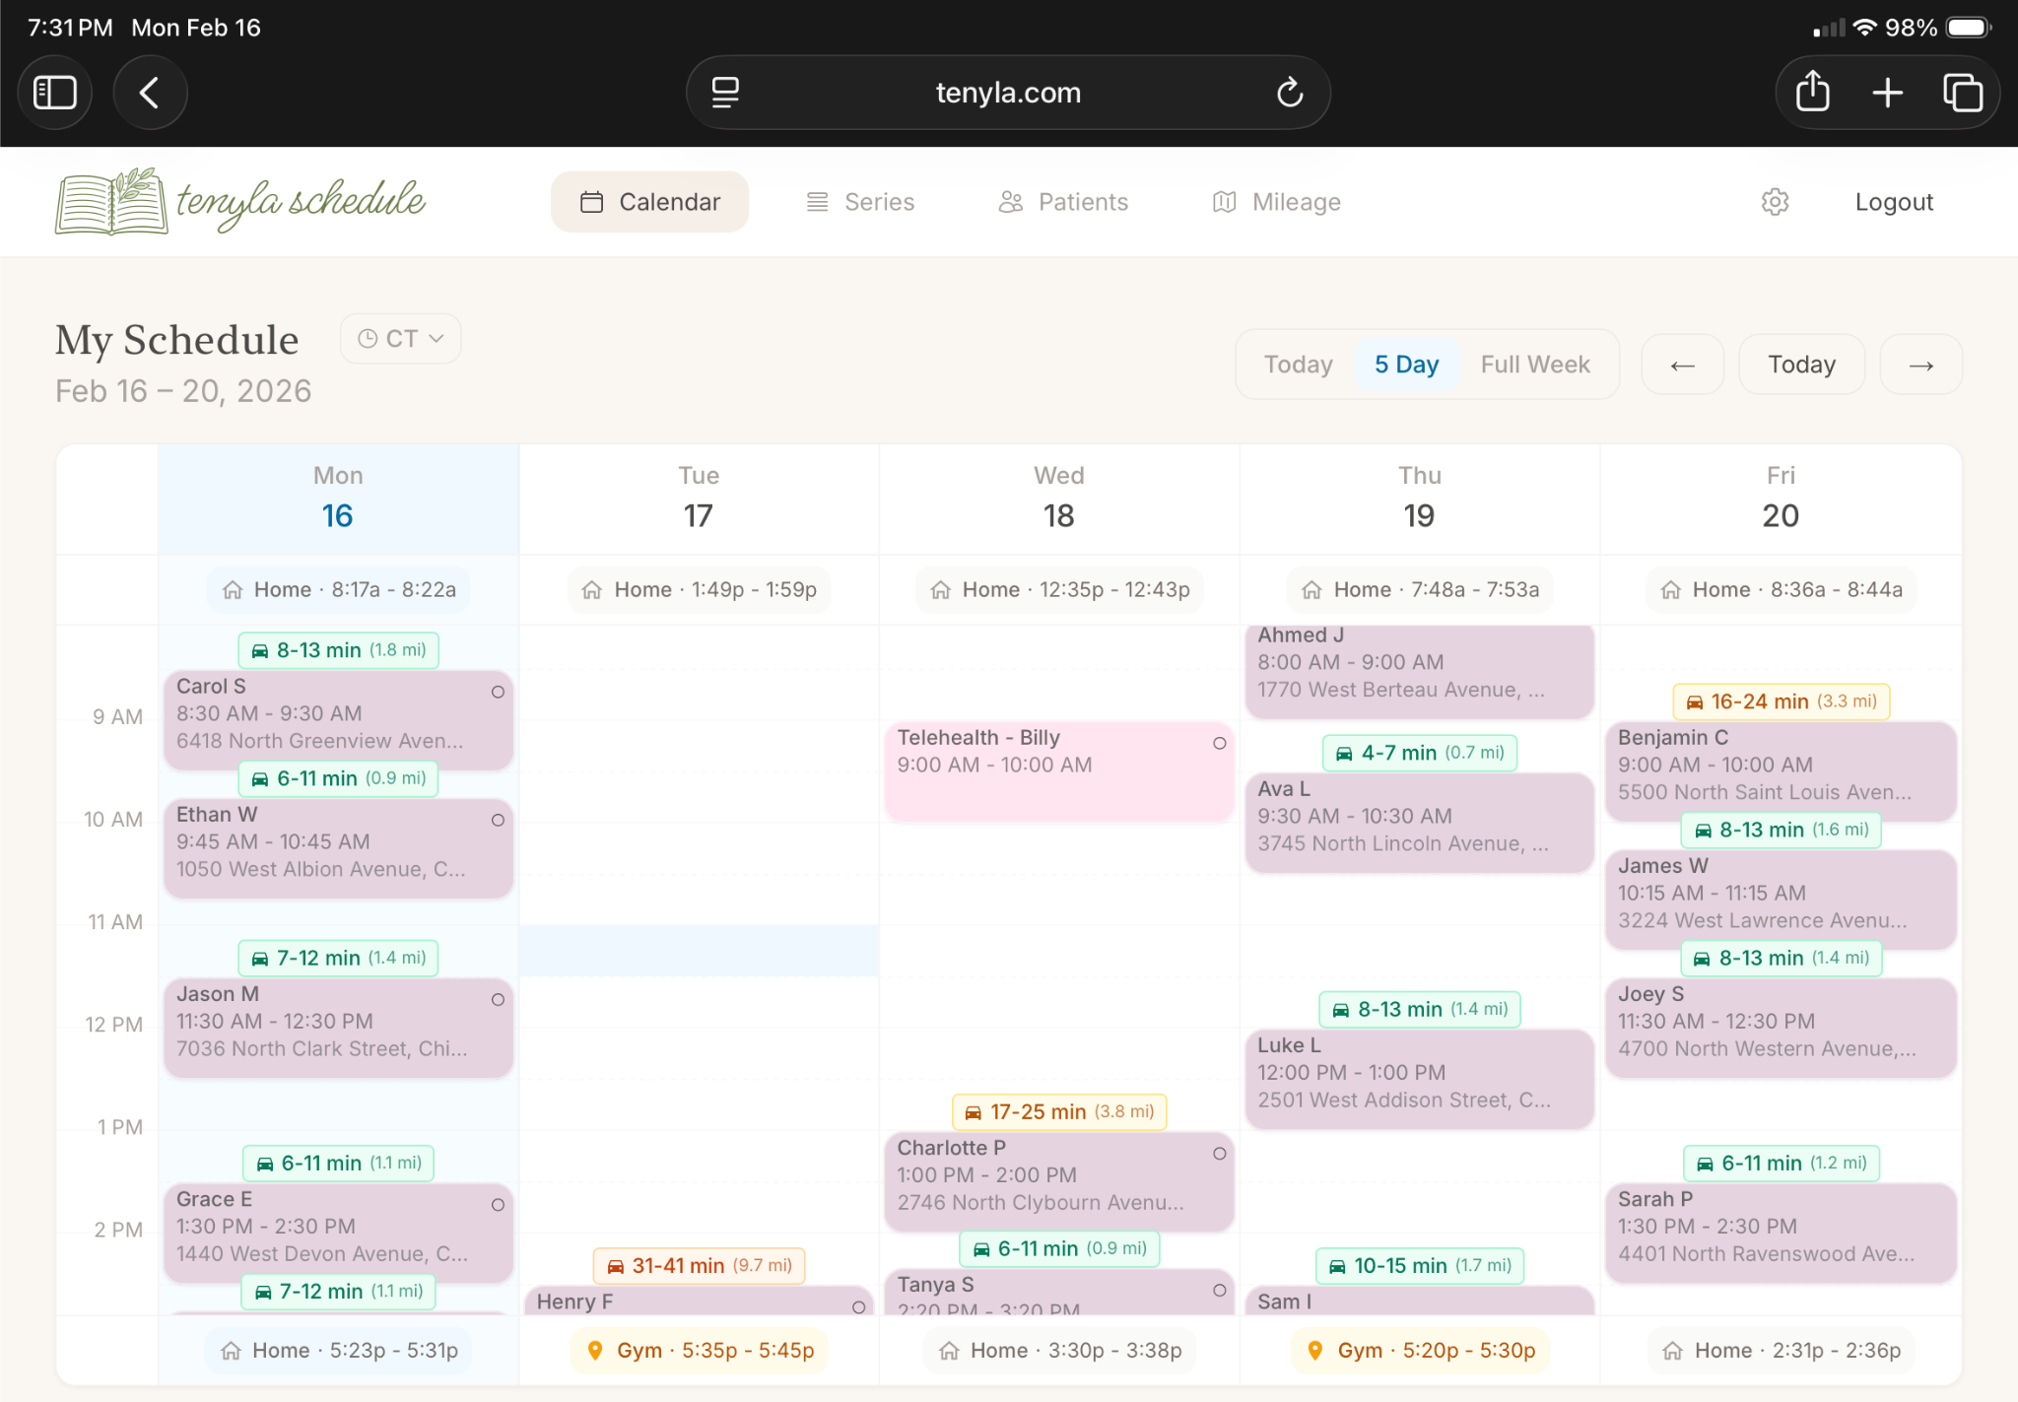Click the Logout button
The width and height of the screenshot is (2018, 1402).
point(1893,201)
